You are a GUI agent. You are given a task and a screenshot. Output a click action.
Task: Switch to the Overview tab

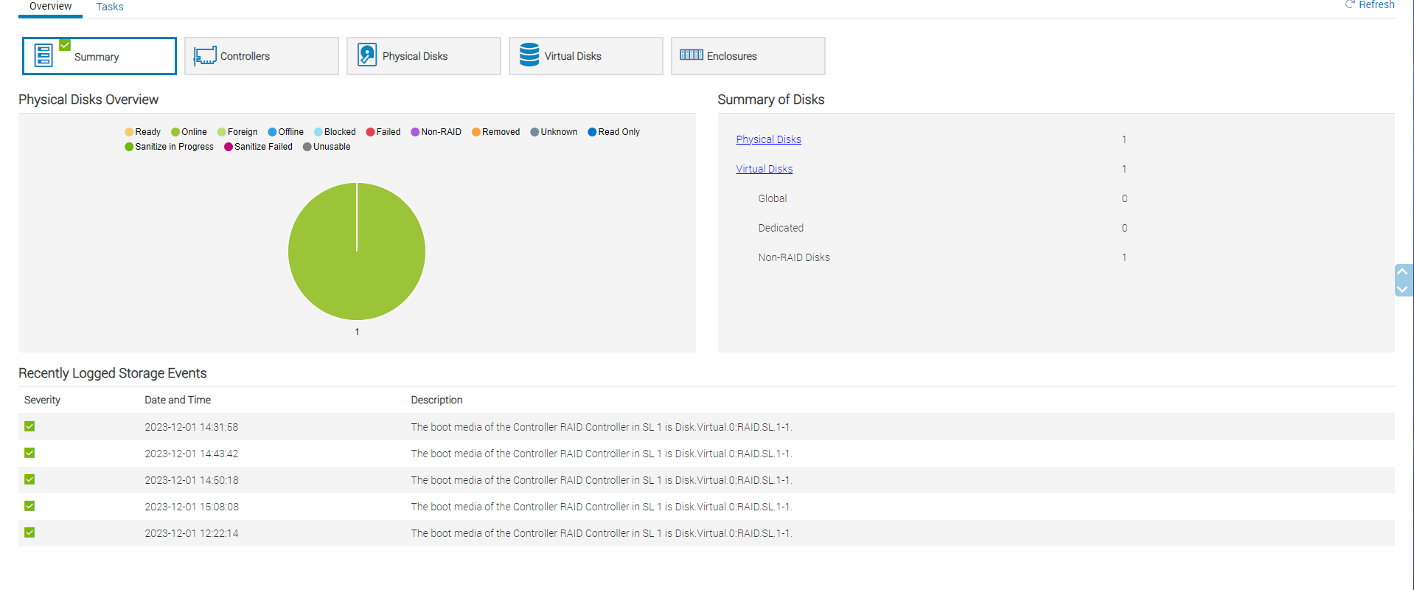(x=50, y=7)
